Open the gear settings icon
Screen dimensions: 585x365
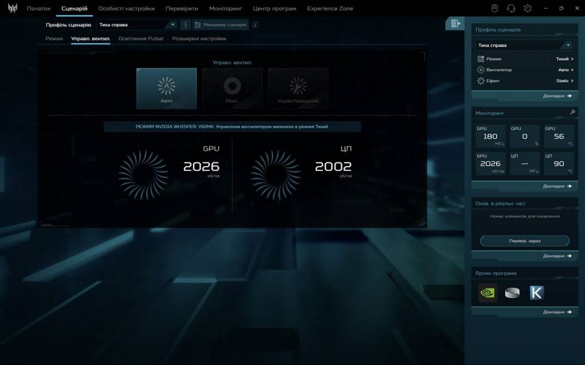click(528, 9)
